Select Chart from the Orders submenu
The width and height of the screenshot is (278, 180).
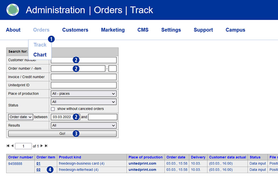(40, 54)
